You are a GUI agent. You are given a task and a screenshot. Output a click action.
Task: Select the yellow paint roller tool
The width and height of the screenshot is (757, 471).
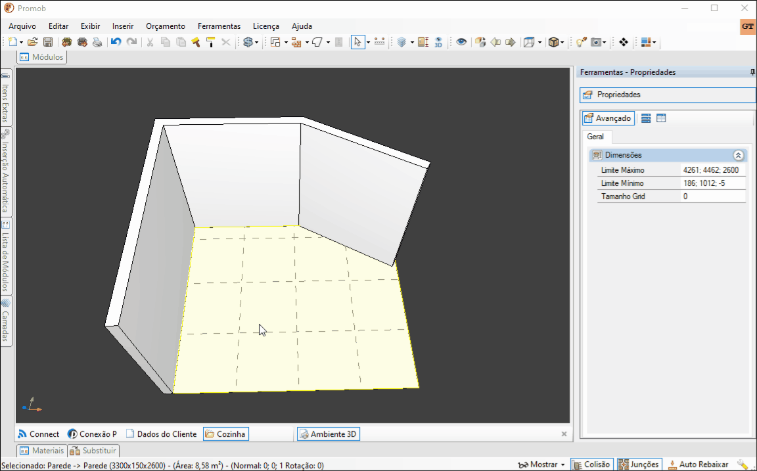pos(210,43)
